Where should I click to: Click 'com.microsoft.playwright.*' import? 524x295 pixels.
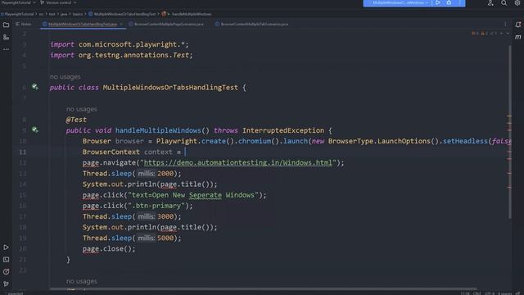(x=133, y=44)
